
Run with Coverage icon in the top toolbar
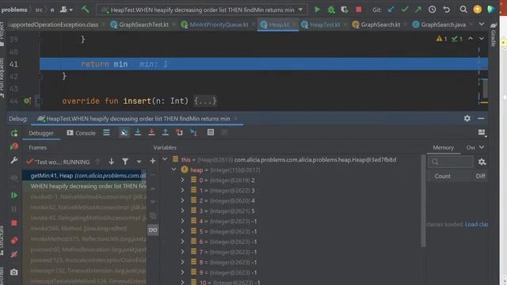(x=345, y=9)
